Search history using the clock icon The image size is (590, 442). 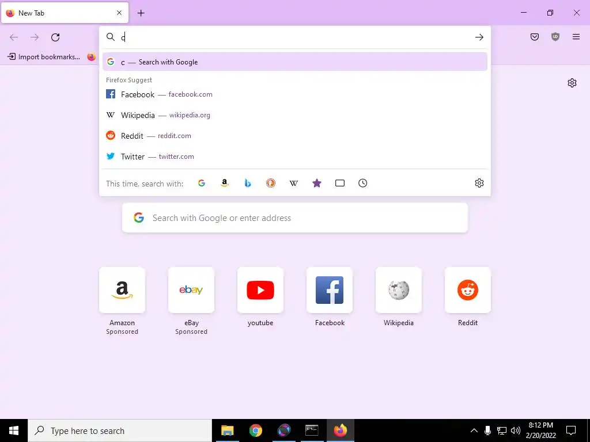363,183
